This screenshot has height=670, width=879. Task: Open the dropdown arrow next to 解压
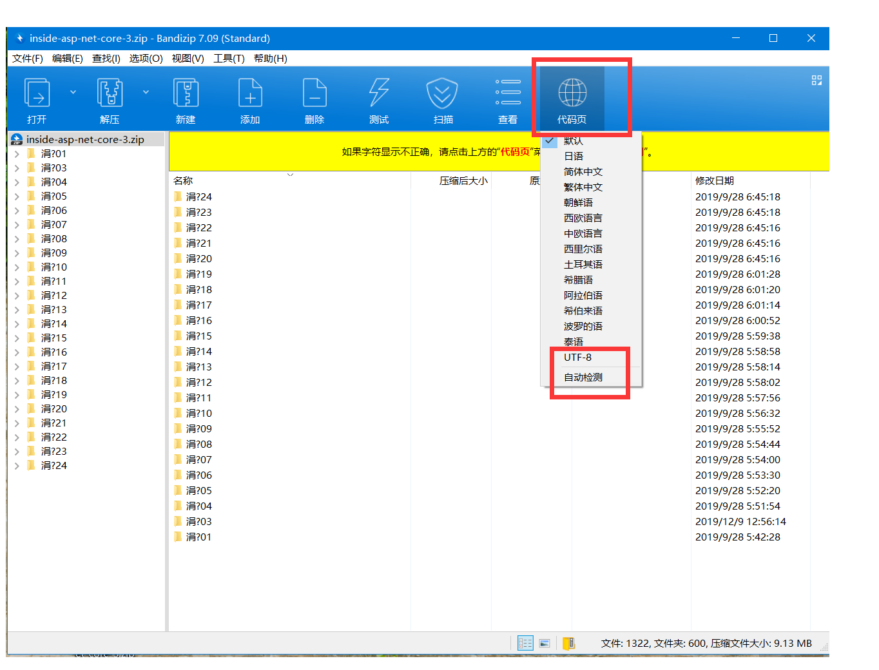coord(146,92)
